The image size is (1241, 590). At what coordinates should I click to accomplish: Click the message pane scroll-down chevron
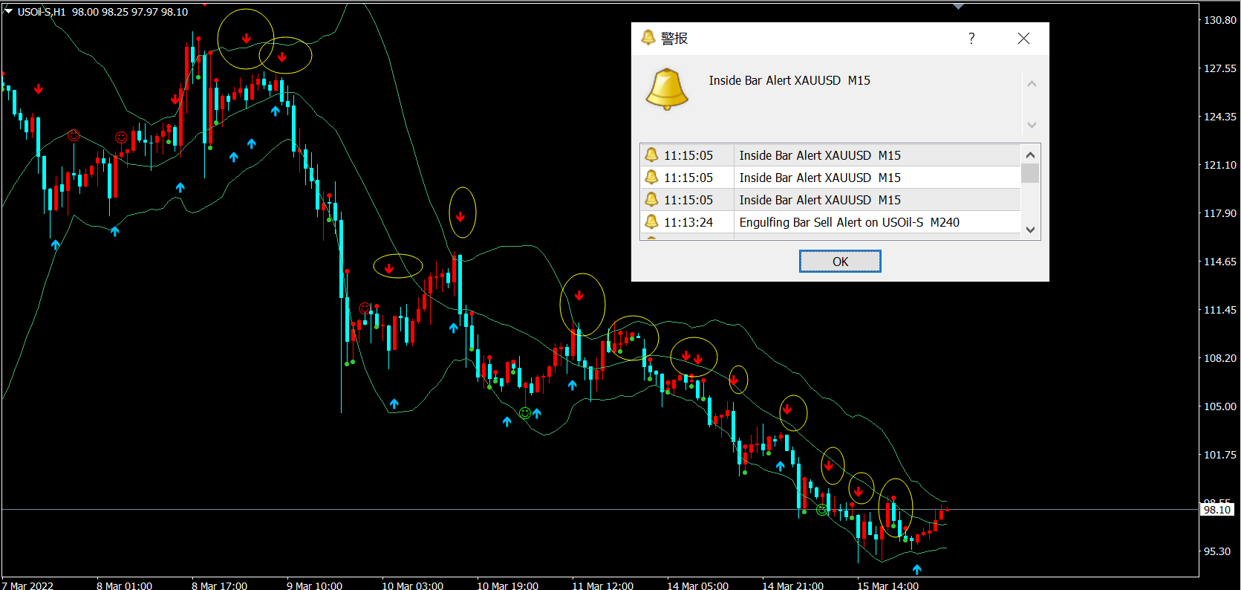(1032, 125)
